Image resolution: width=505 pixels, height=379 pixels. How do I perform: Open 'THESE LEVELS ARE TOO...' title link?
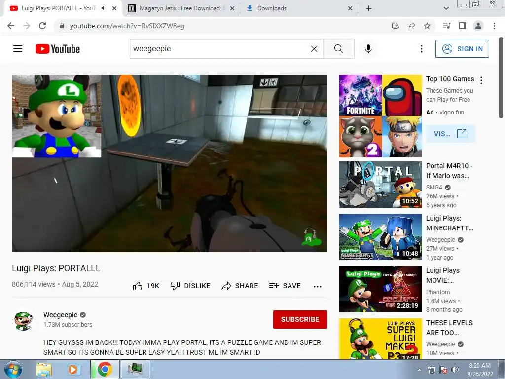(x=449, y=328)
